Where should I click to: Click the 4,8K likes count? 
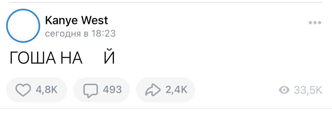47,90
